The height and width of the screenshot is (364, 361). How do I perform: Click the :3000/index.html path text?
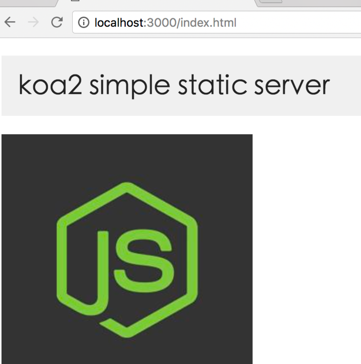pyautogui.click(x=191, y=23)
